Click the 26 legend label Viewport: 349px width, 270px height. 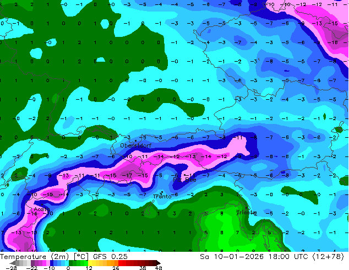(116, 268)
